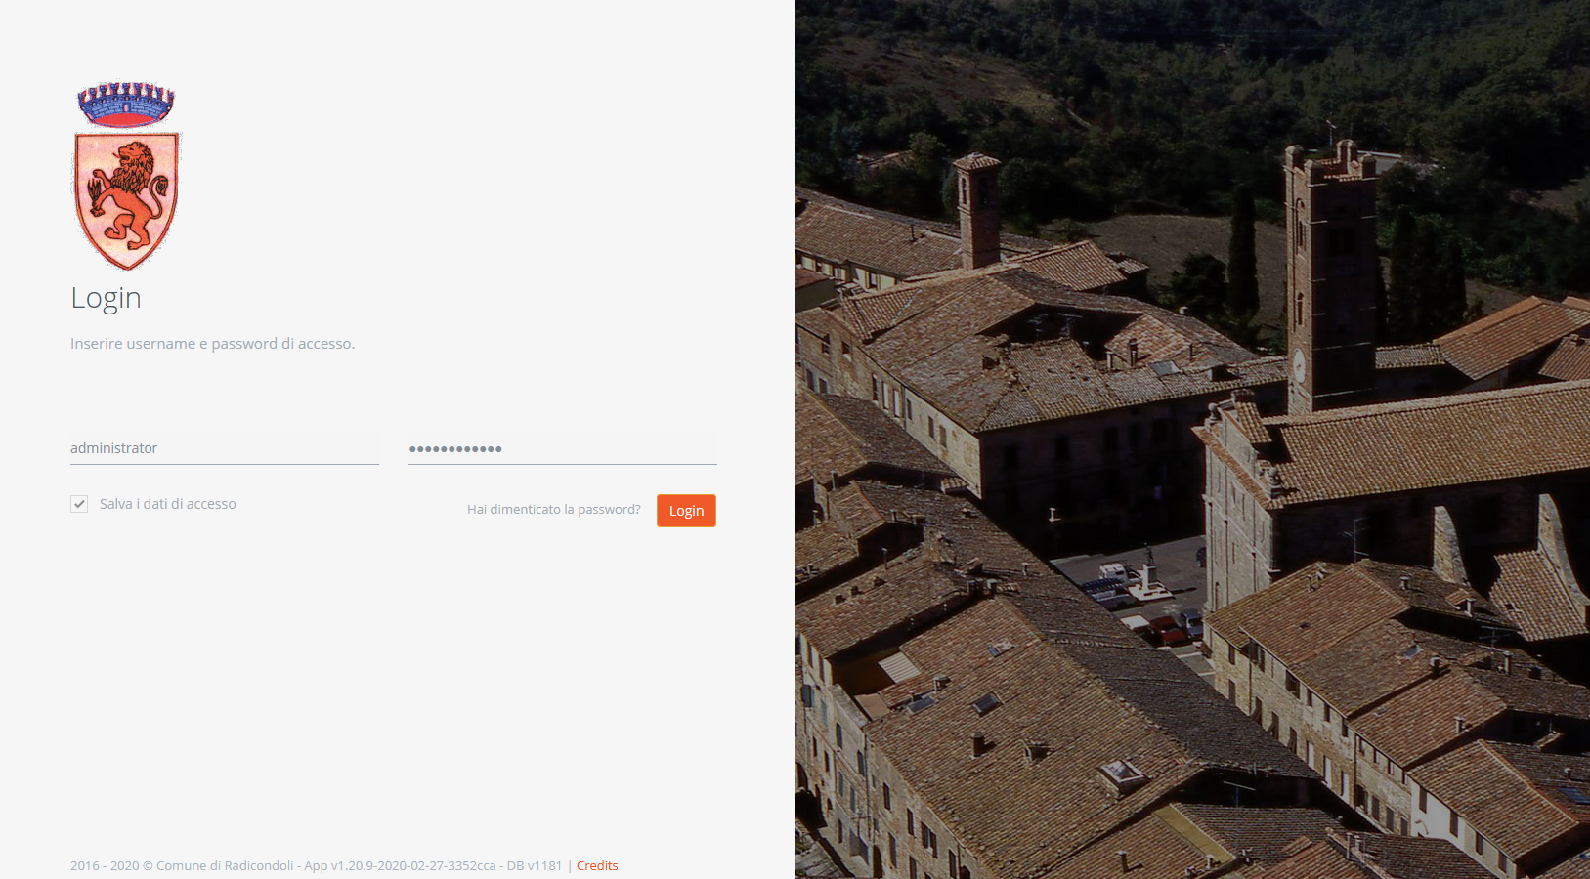Click the "© Comune di Radicondoli" copyright text
1590x879 pixels.
pyautogui.click(x=217, y=866)
